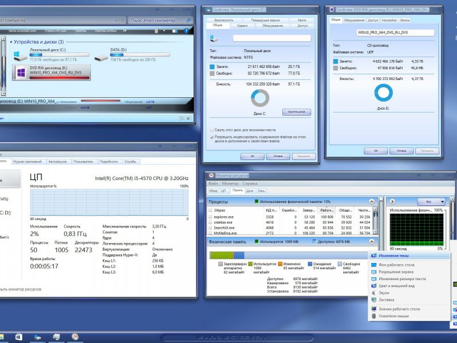The width and height of the screenshot is (457, 343).
Task: Click Отмена in the C: properties dialog
Action: (x=278, y=156)
